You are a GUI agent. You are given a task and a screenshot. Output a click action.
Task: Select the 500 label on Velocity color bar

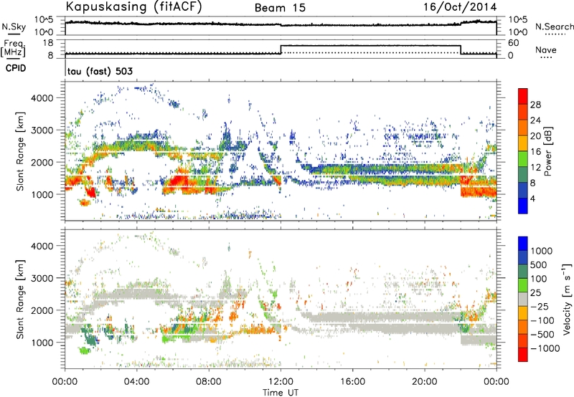coord(539,264)
